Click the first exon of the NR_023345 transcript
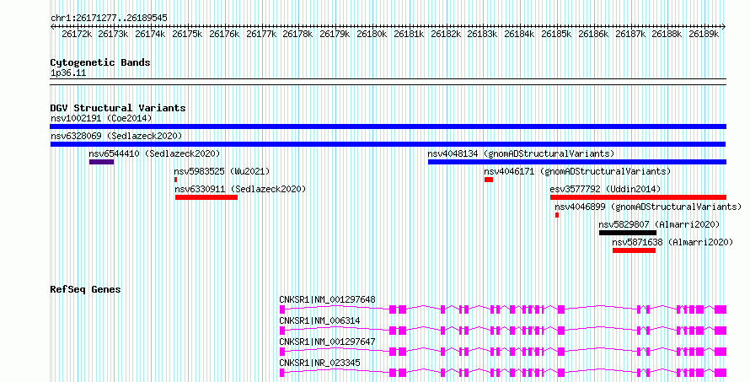This screenshot has width=750, height=382. (282, 373)
